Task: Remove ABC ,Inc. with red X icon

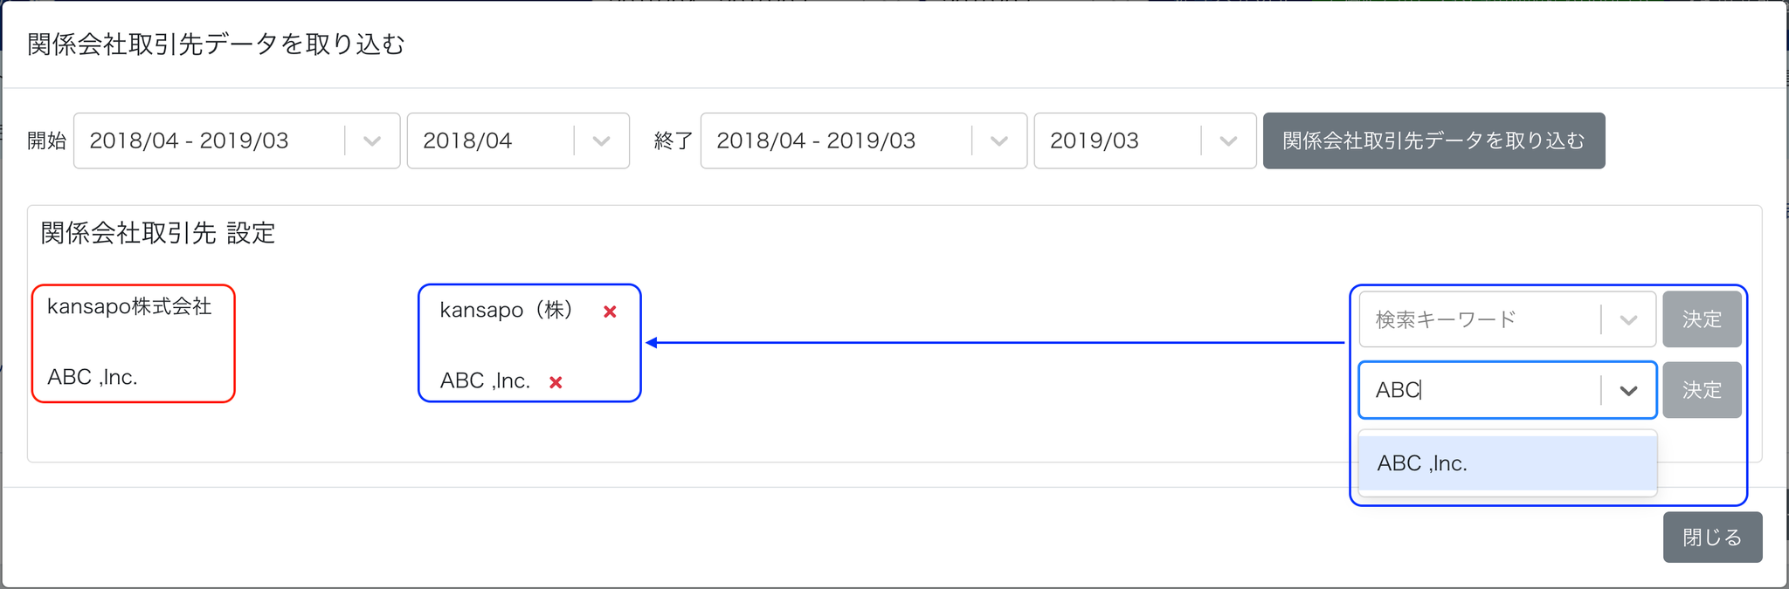Action: coord(556,382)
